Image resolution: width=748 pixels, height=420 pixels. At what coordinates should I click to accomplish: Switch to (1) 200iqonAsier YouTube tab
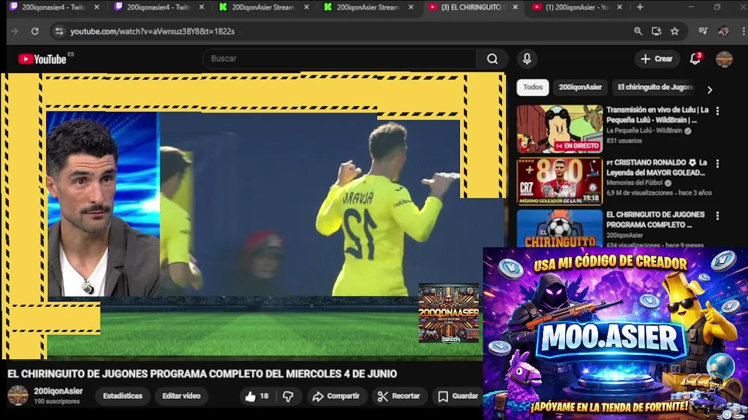pos(577,7)
